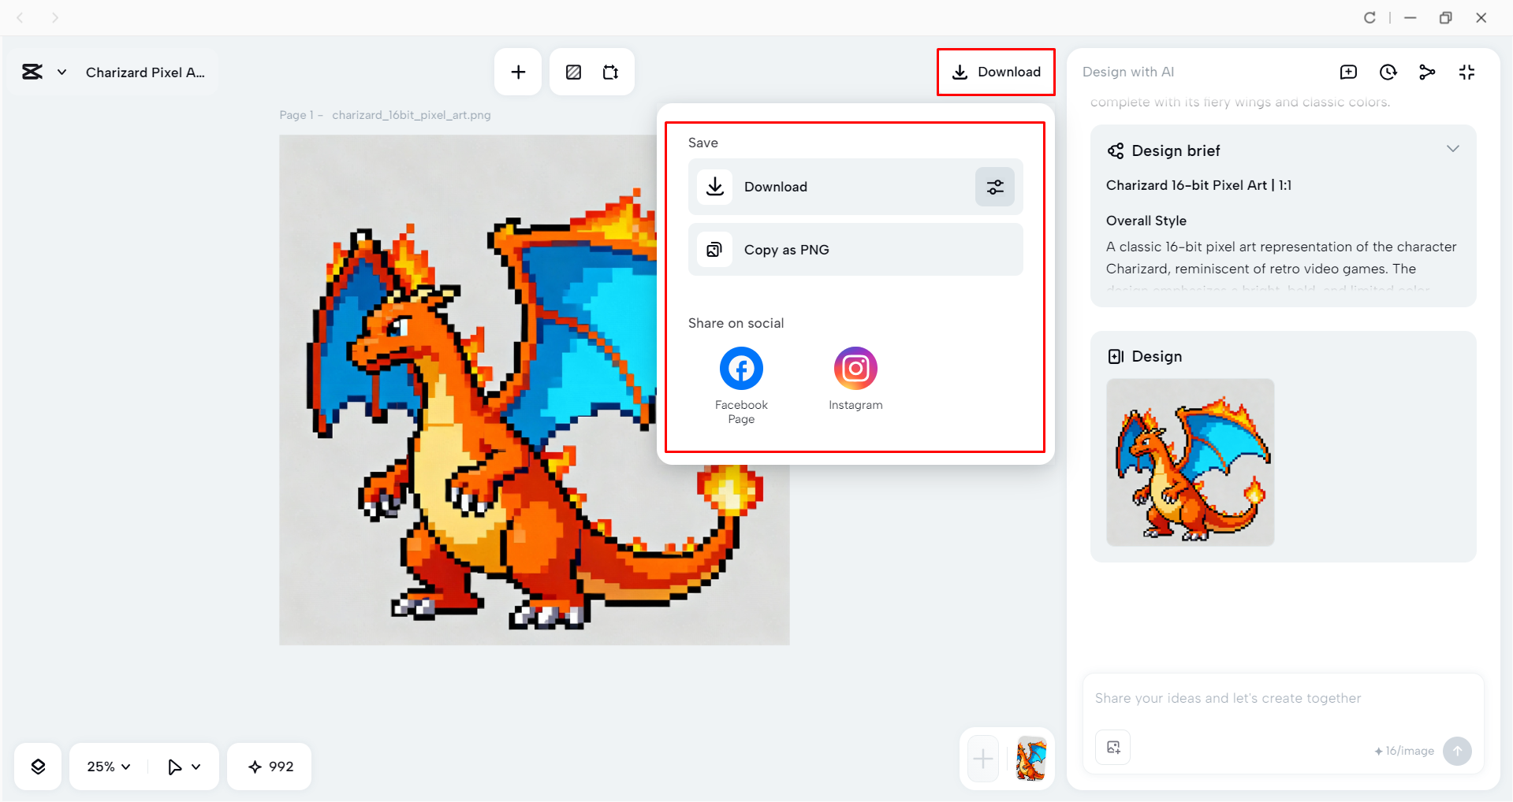Share the design to Facebook Page
The width and height of the screenshot is (1513, 802).
coord(740,368)
